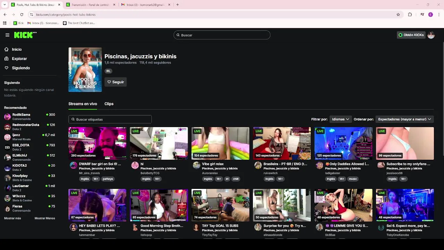The width and height of the screenshot is (444, 250).
Task: Switch to the Clips tab
Action: tap(109, 104)
